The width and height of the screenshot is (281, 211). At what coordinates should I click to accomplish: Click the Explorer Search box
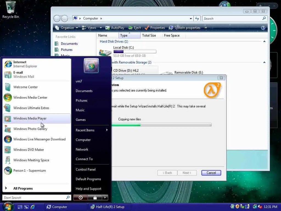235,18
